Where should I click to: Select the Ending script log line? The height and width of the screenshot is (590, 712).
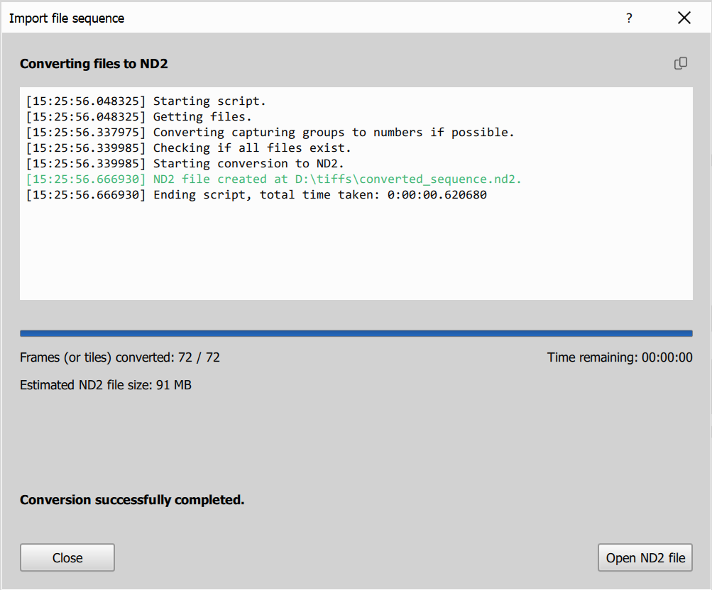point(256,194)
